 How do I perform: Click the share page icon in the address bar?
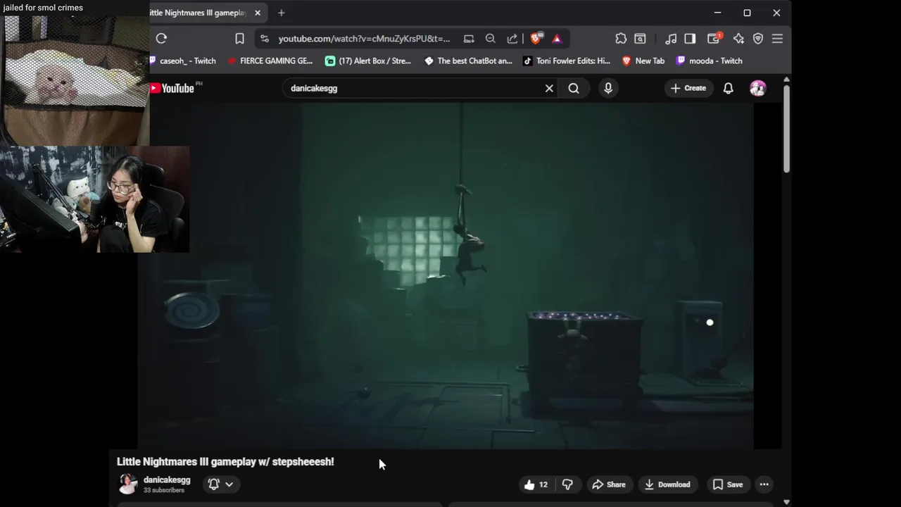coord(512,39)
